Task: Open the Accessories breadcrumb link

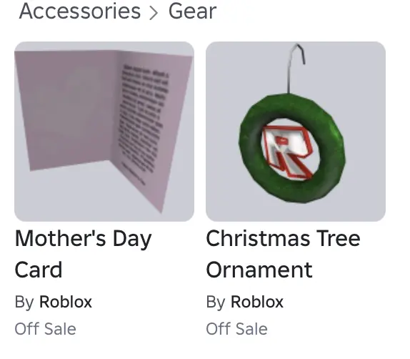Action: tap(80, 11)
